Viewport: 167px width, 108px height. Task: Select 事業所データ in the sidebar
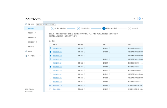pyautogui.click(x=32, y=33)
